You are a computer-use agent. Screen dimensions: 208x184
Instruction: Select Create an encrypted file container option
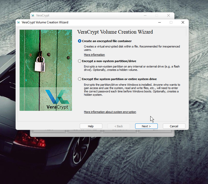(105, 41)
